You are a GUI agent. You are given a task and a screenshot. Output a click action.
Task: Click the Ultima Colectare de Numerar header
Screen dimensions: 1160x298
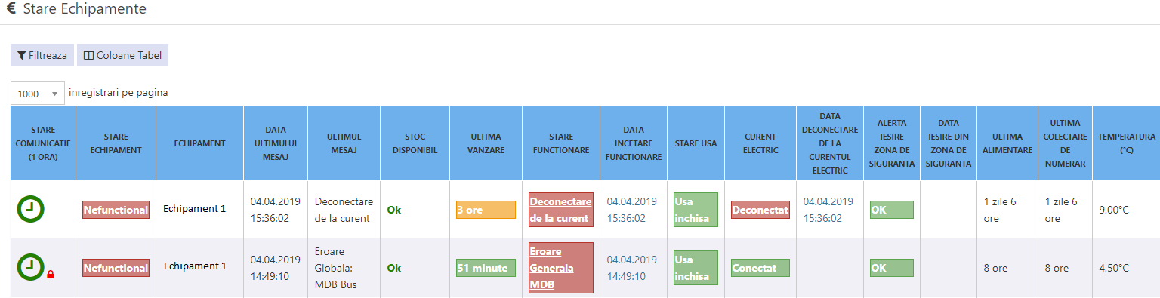click(1065, 143)
